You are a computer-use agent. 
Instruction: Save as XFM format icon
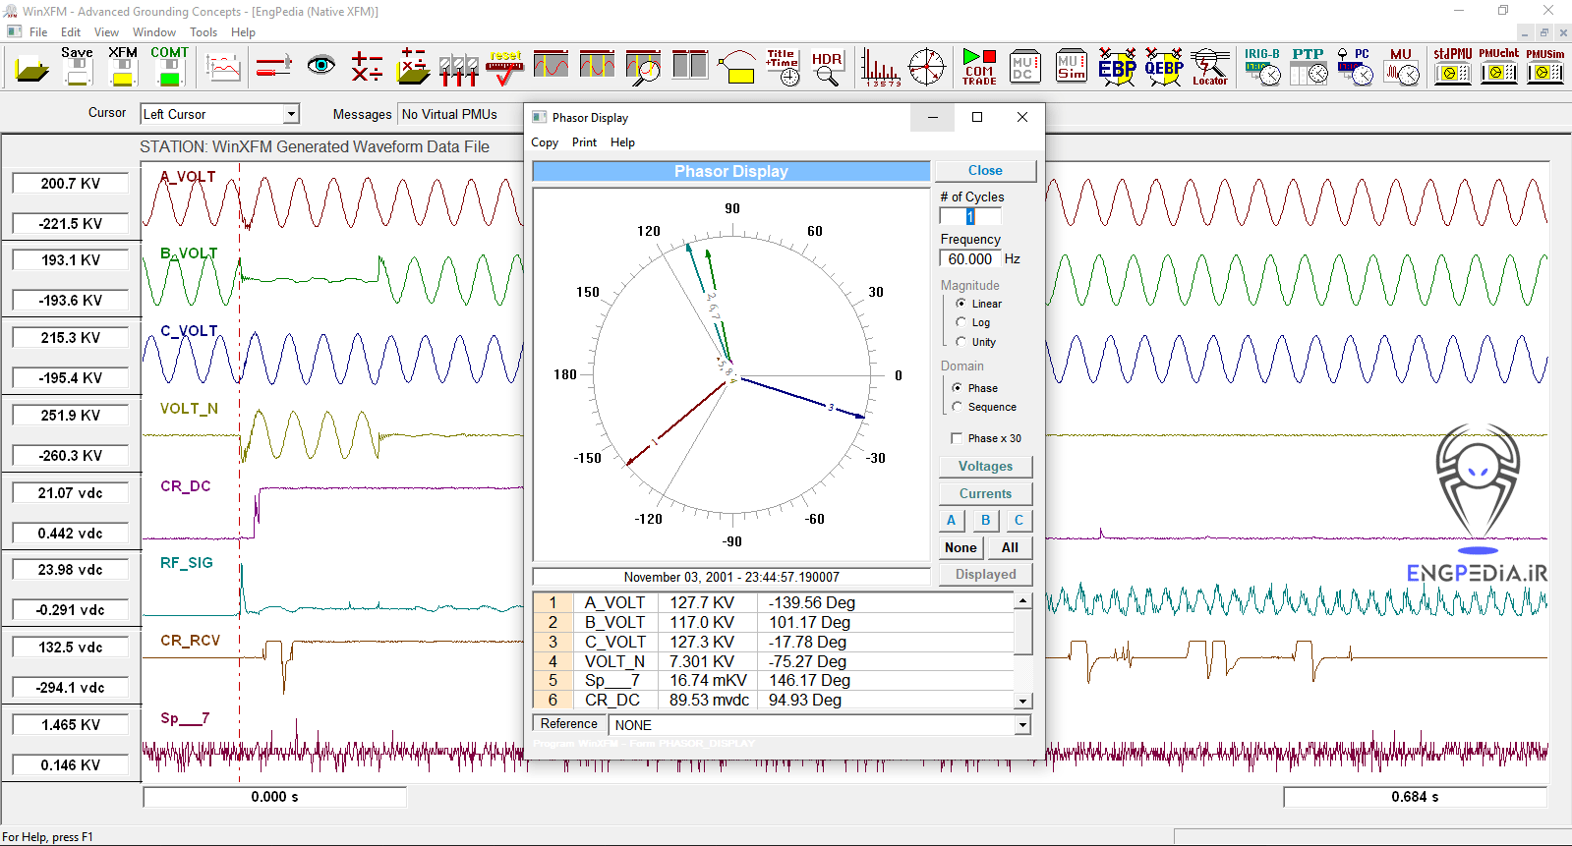click(x=123, y=66)
